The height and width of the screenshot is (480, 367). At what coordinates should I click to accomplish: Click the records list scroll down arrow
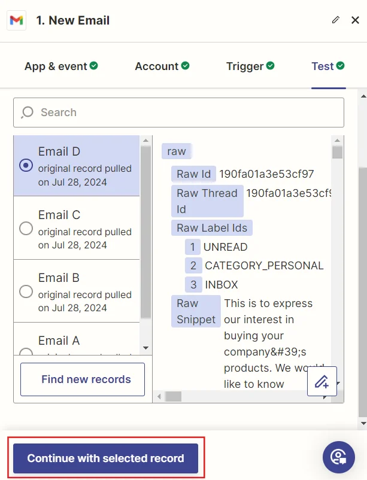point(146,348)
